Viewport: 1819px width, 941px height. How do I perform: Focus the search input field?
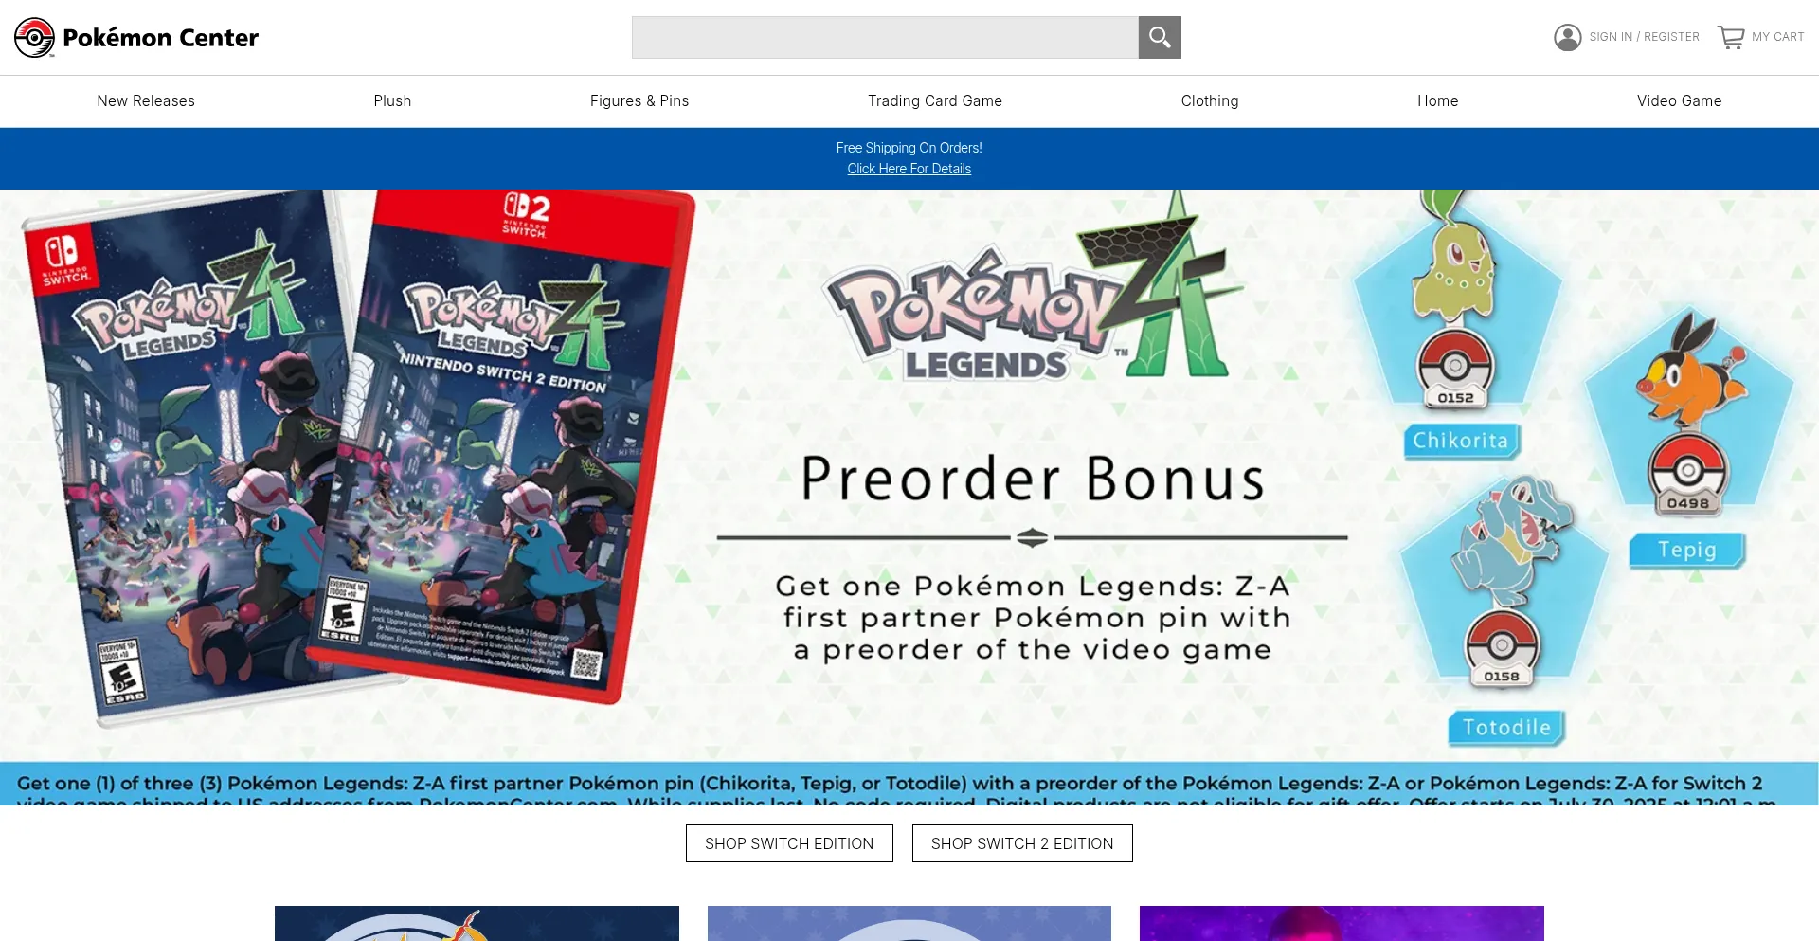[x=885, y=38]
